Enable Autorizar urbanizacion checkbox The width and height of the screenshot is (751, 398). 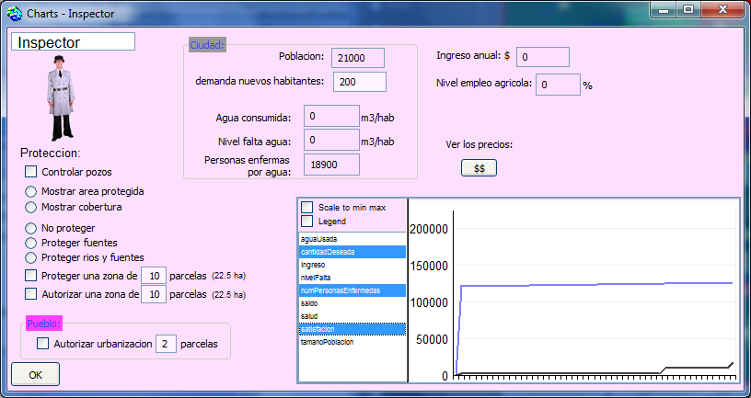43,343
